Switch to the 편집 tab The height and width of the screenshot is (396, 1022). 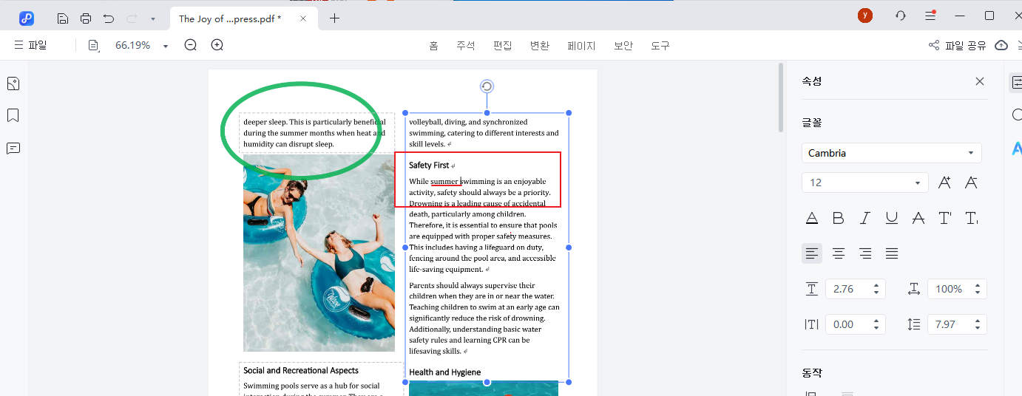point(502,46)
